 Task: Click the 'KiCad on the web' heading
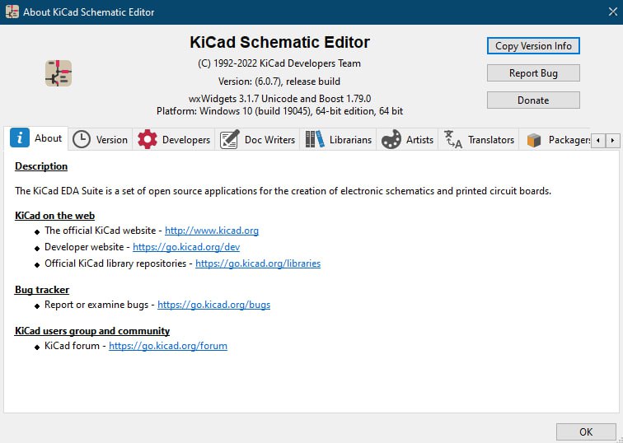tap(55, 216)
